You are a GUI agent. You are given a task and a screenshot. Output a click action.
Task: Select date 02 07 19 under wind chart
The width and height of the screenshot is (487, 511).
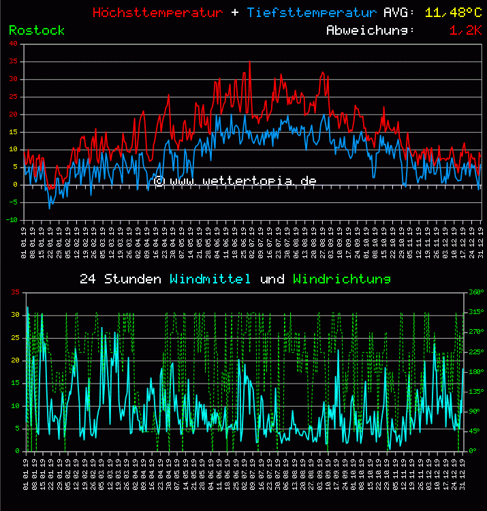pyautogui.click(x=245, y=474)
